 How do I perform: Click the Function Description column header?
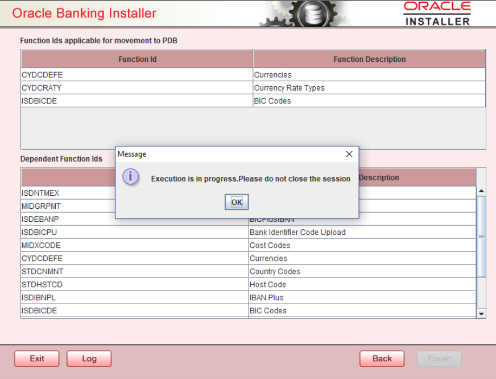(370, 59)
